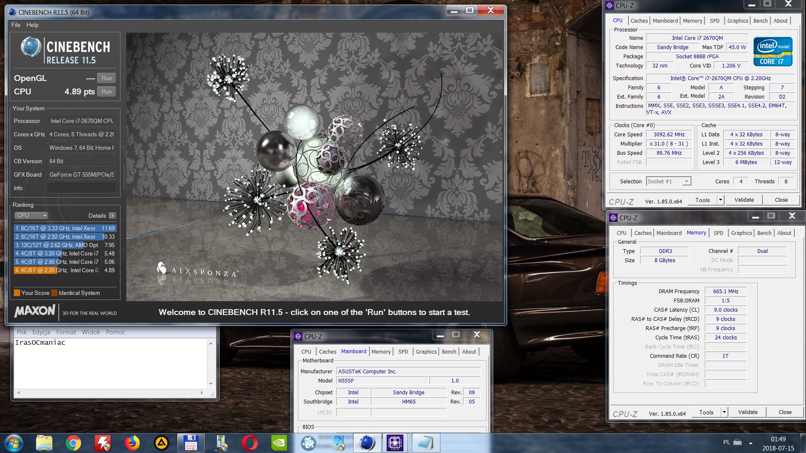Click the on-screen keyboard tray icon
Viewport: 806px width, 453px height.
tap(738, 442)
